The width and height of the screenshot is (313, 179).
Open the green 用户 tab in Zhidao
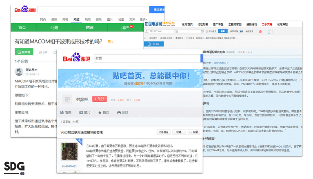point(126,27)
